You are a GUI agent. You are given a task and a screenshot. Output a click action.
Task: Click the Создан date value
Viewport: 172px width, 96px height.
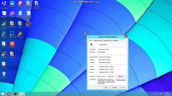tap(106, 67)
